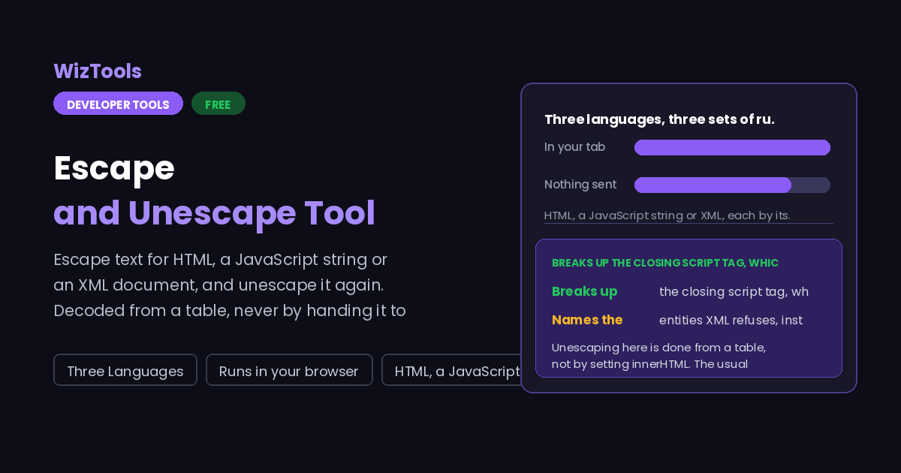Click 'Escape text for HTML, a JavaScript string' line
This screenshot has height=473, width=901.
221,260
